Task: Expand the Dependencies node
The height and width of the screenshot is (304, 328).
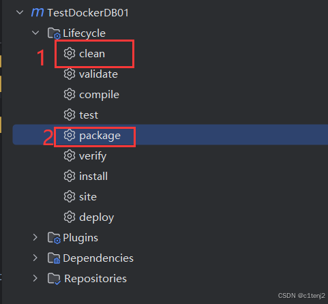Action: (35, 258)
